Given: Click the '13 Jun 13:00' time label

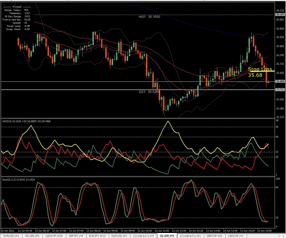Looking at the screenshot, I should coord(213,231).
